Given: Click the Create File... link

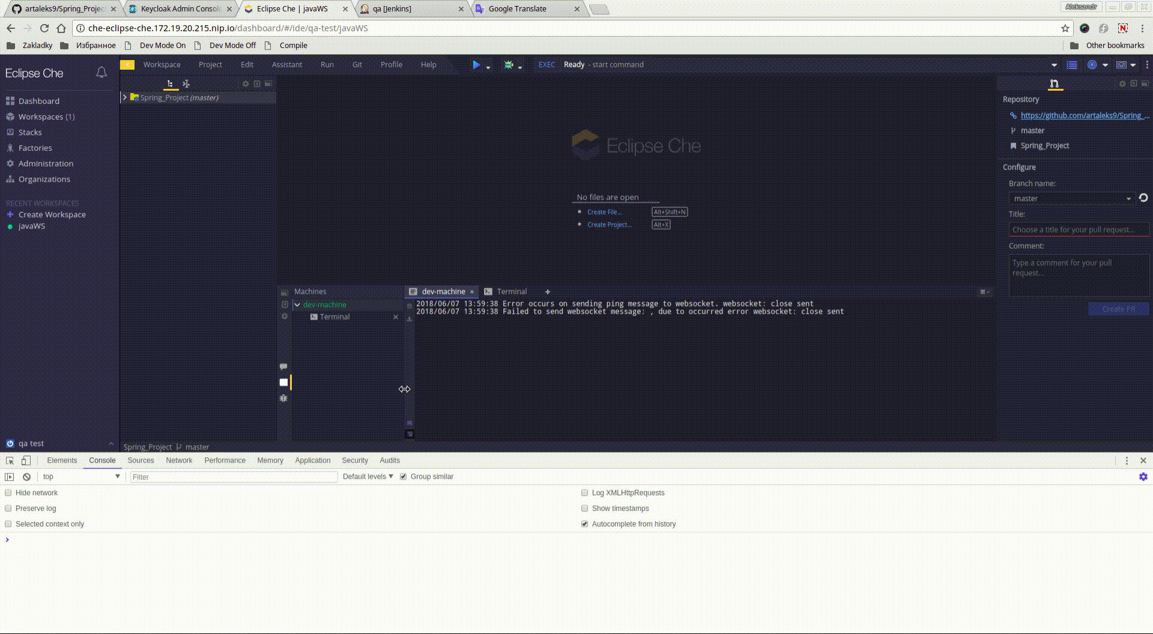Looking at the screenshot, I should point(604,212).
